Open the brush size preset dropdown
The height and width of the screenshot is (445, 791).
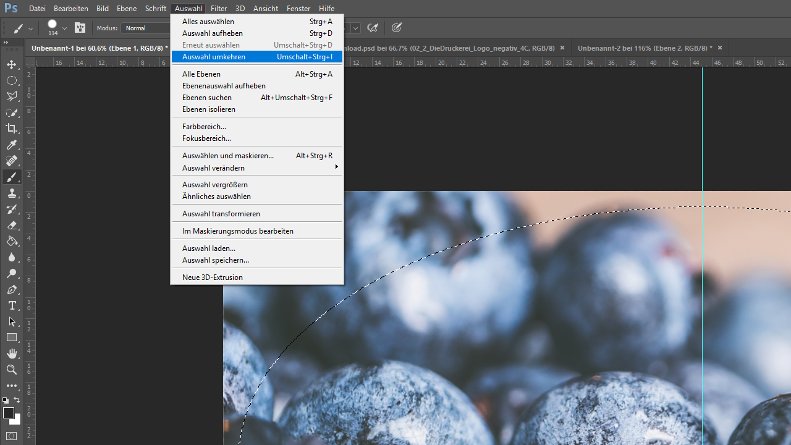pyautogui.click(x=64, y=28)
